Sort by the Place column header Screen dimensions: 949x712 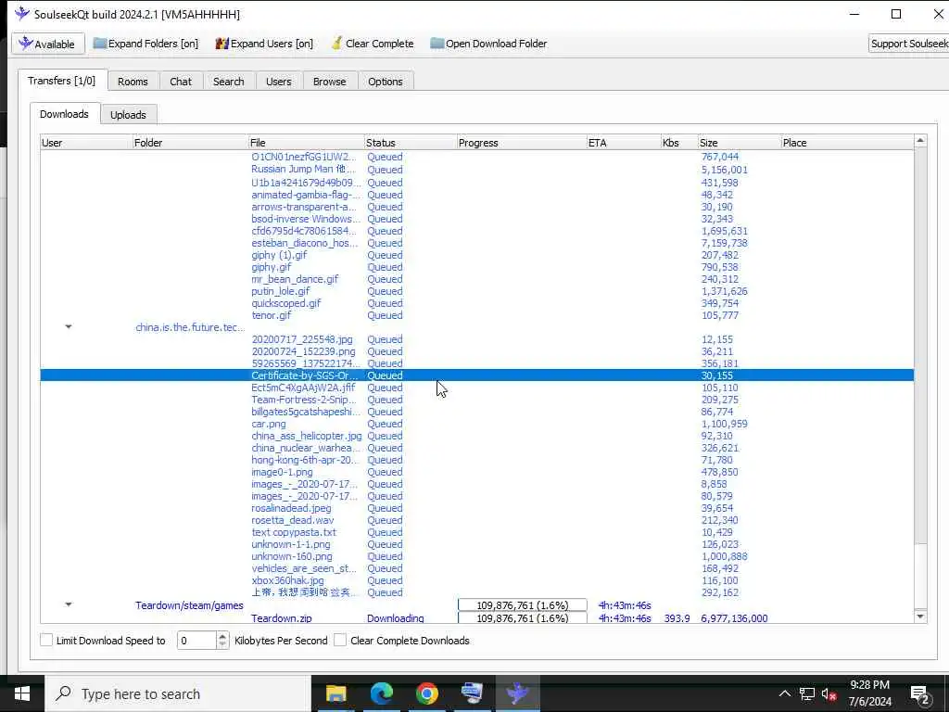[x=847, y=143]
